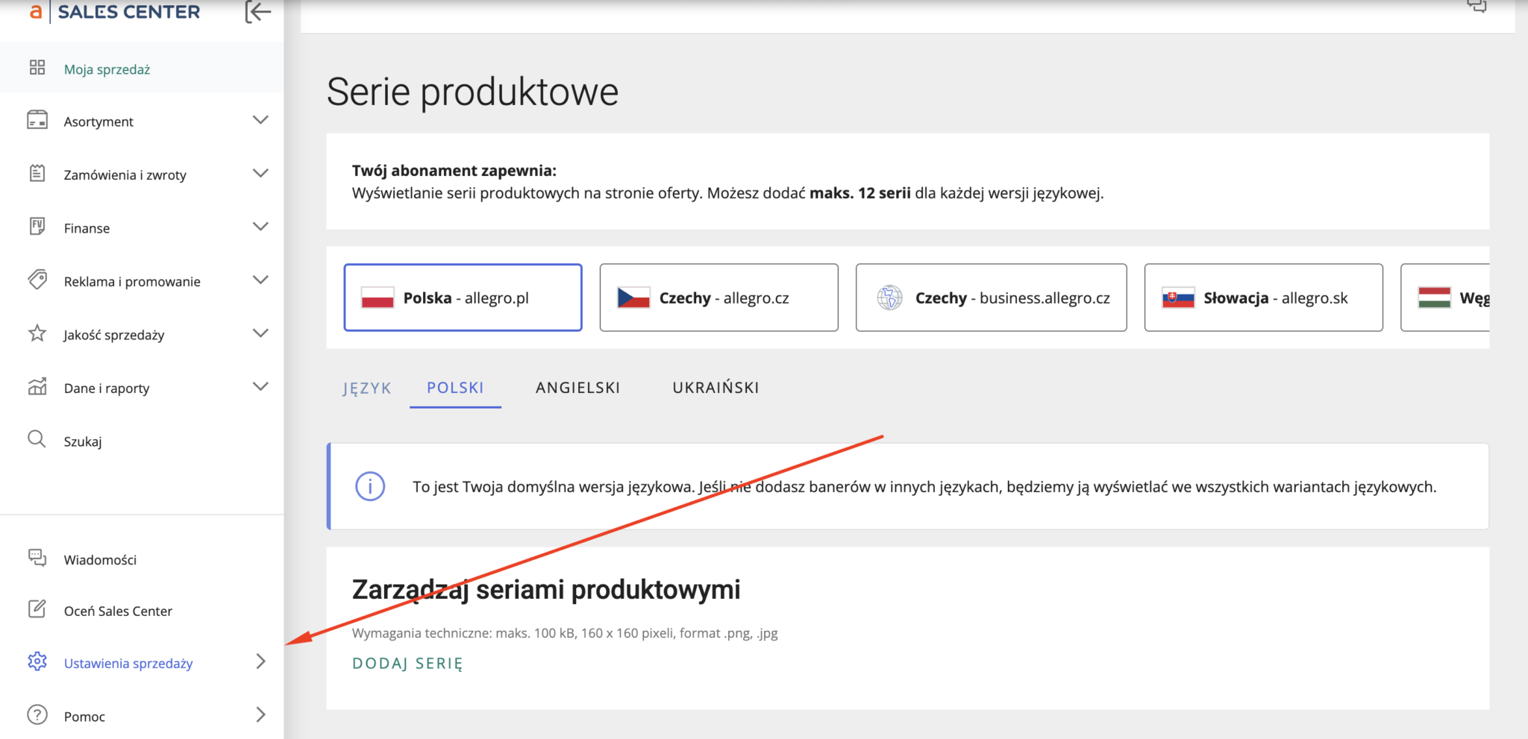1528x739 pixels.
Task: Click the info circle icon in the notice
Action: 370,486
